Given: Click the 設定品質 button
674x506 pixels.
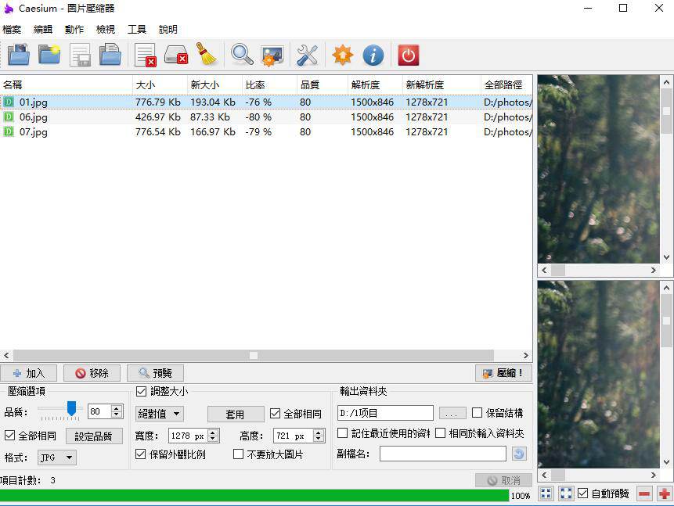Looking at the screenshot, I should point(94,436).
